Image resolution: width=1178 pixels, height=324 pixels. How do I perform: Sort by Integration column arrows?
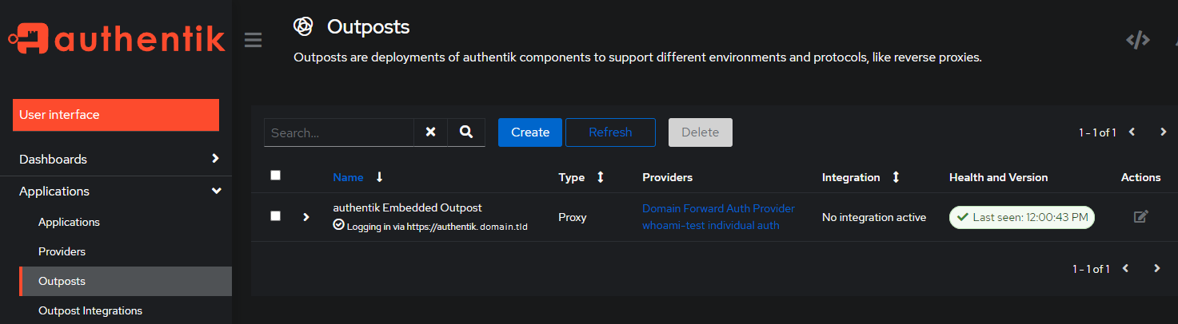[x=895, y=177]
